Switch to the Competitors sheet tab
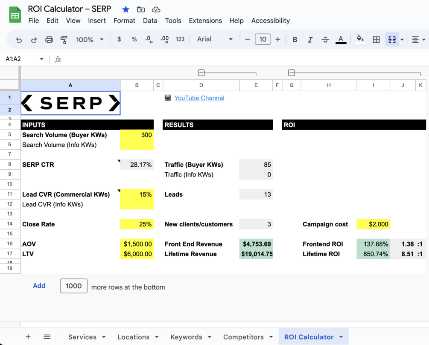 (243, 337)
